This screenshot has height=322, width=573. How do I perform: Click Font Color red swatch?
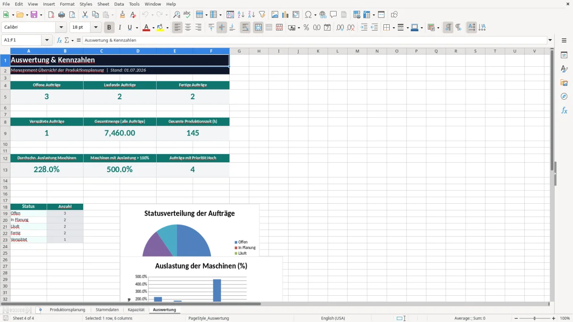coord(146,28)
